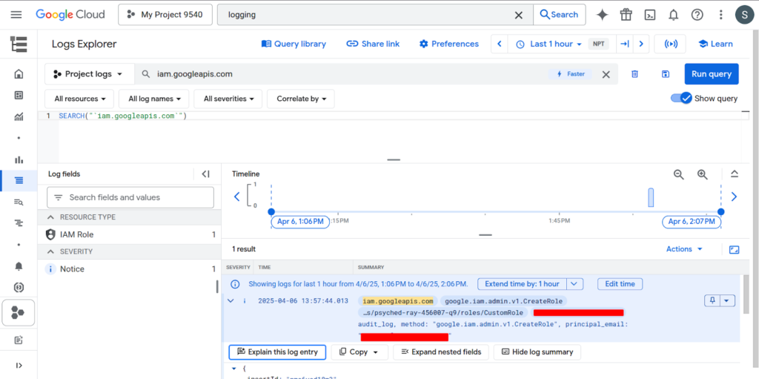Start streaming logs toggle

coord(670,44)
